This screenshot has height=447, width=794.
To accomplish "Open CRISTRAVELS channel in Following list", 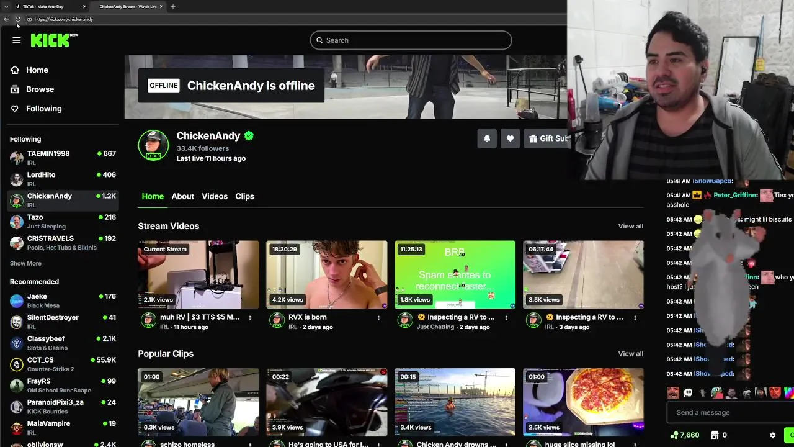I will (x=62, y=243).
